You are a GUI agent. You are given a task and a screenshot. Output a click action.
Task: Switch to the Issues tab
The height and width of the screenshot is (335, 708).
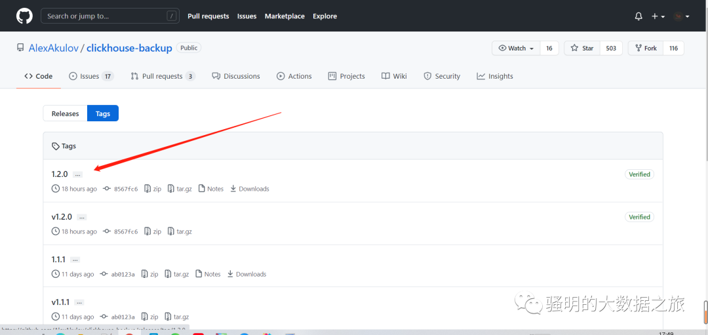pos(90,76)
